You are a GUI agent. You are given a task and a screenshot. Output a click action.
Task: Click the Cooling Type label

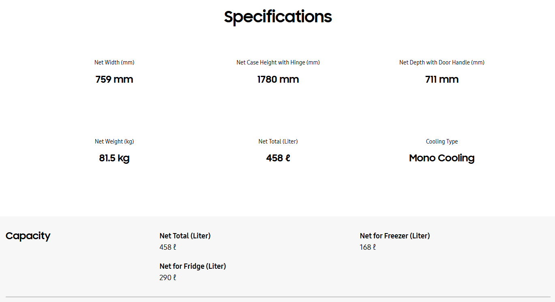[442, 141]
